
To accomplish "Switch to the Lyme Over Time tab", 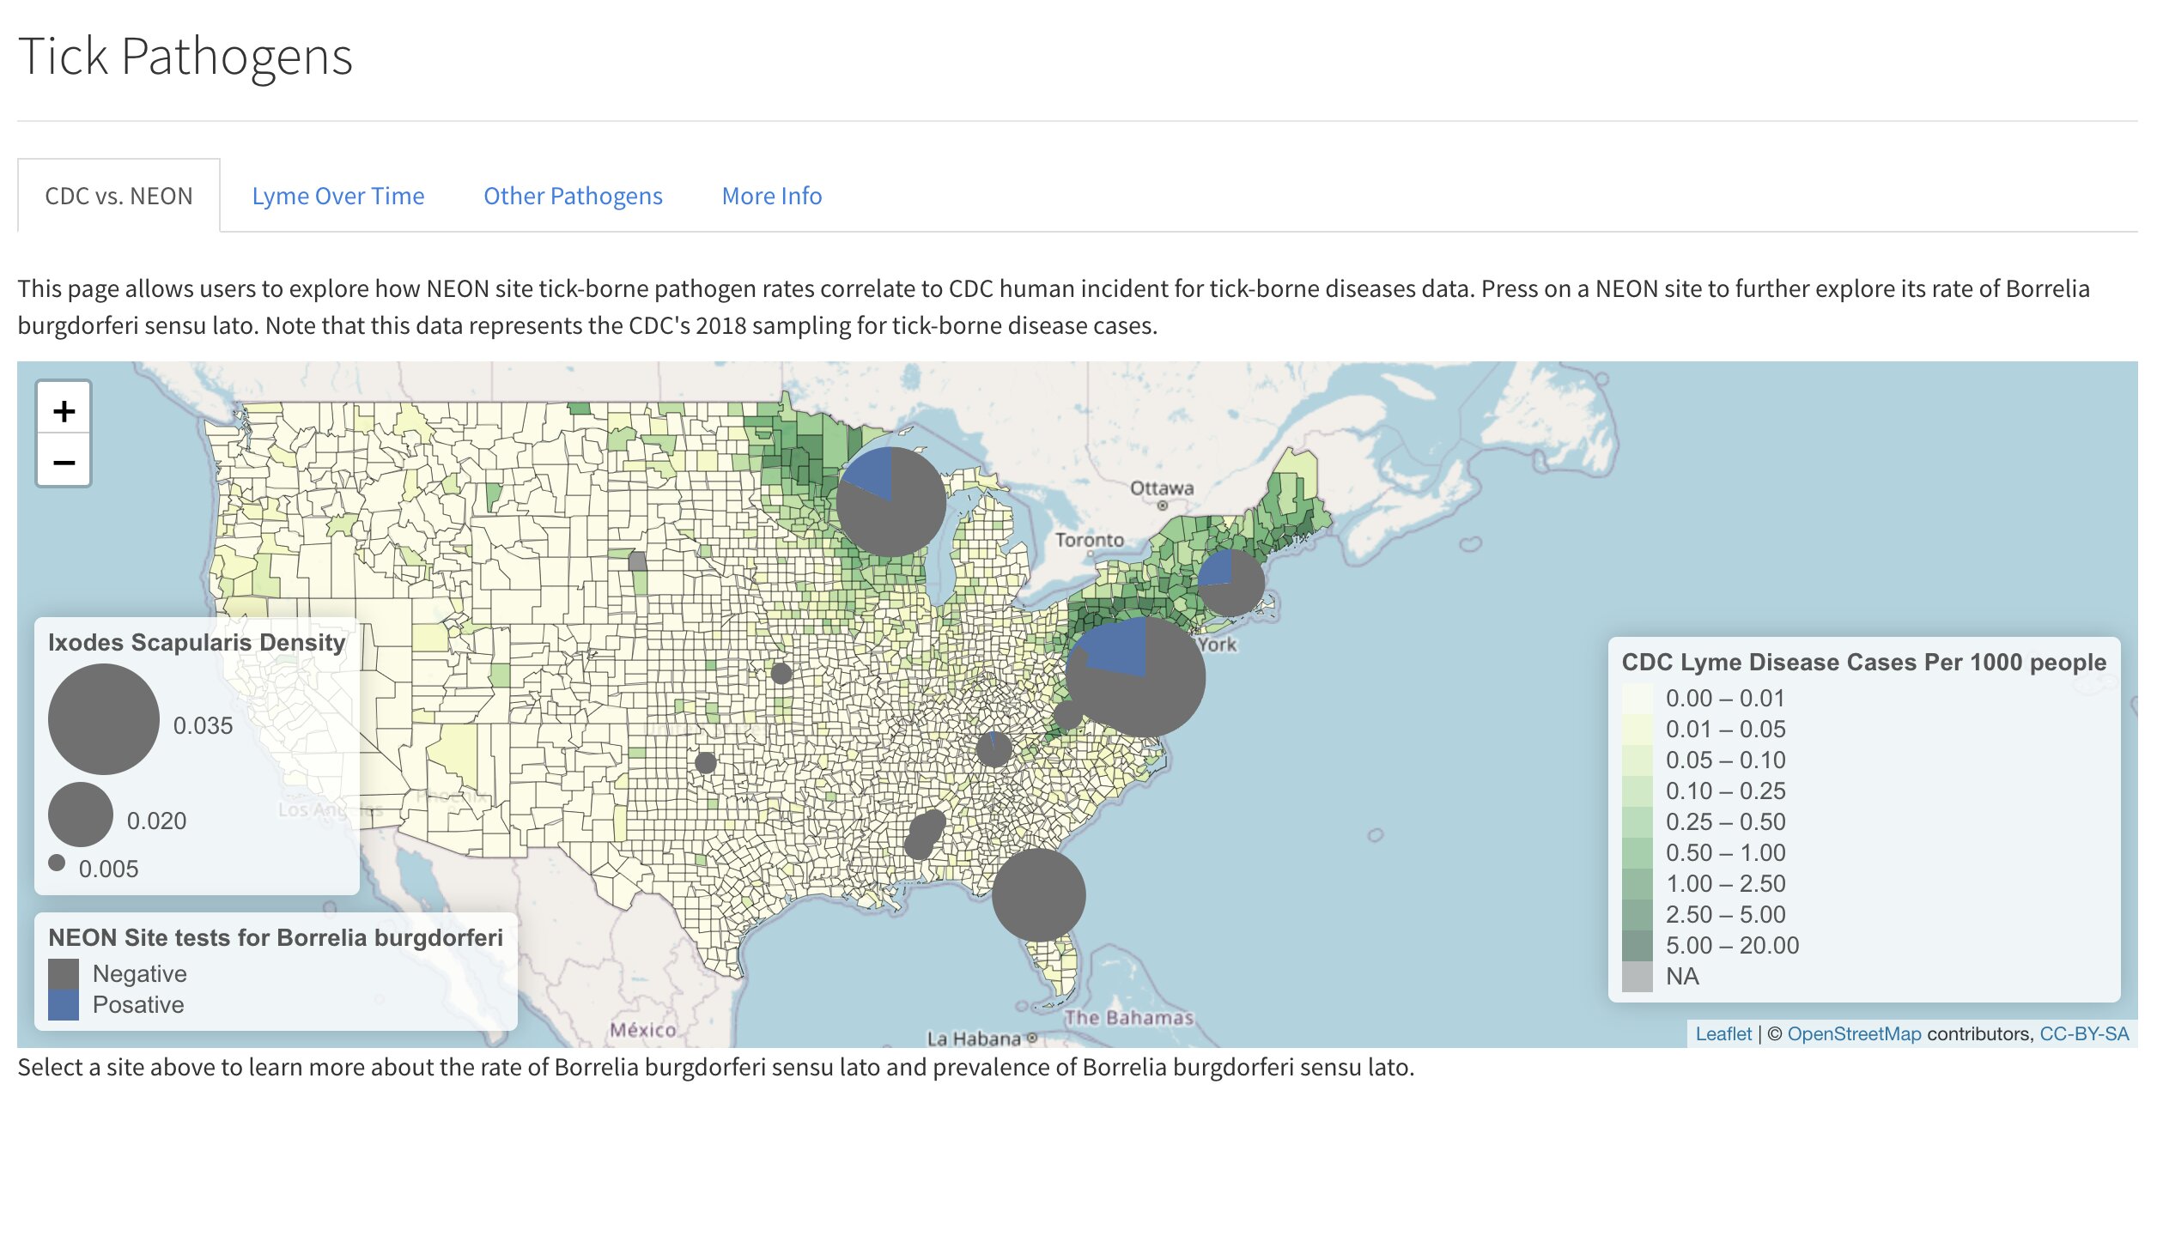I will point(338,196).
